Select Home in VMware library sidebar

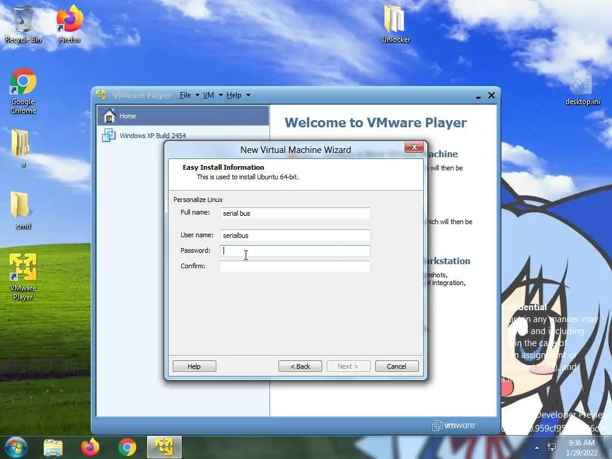183,116
